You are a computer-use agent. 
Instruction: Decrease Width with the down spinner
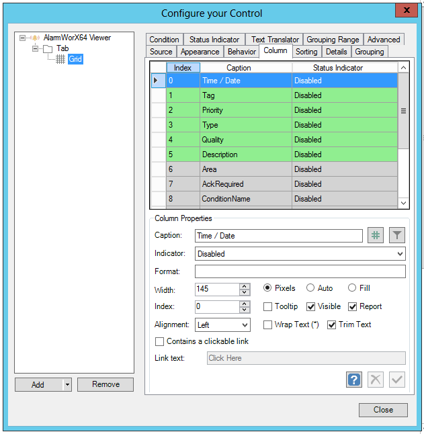245,292
